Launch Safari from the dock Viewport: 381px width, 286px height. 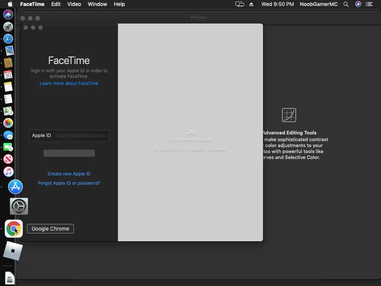8,39
